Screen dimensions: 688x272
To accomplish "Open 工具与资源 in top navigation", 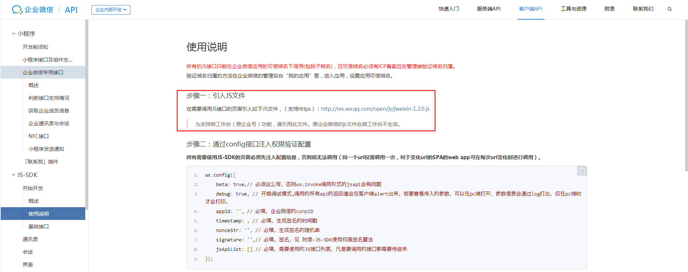I will coord(573,9).
